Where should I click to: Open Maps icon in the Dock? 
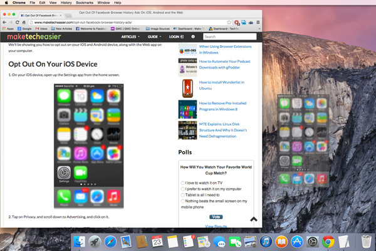(204, 242)
